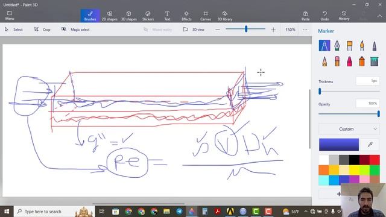
Task: Click the current blue color swatch
Action: click(x=339, y=145)
